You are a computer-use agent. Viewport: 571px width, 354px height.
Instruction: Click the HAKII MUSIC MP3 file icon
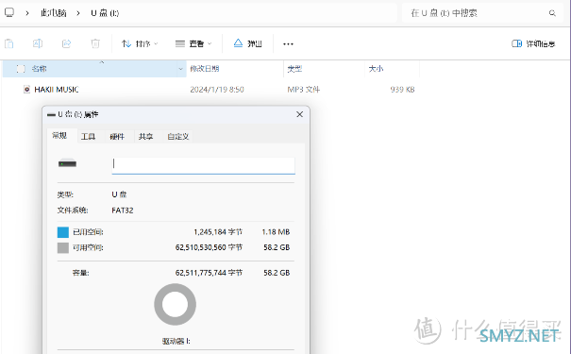[26, 90]
